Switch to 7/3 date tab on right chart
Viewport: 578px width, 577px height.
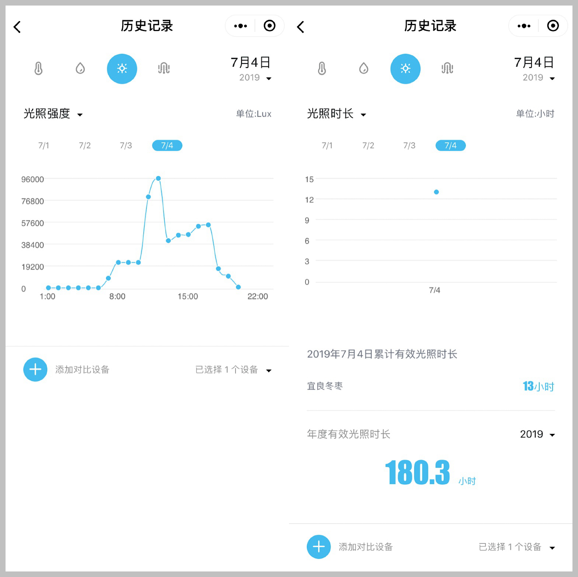point(409,146)
